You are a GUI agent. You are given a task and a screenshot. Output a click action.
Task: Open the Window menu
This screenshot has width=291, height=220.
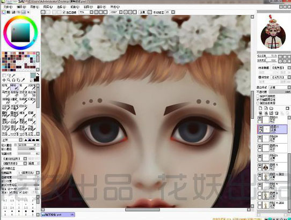click(101, 7)
